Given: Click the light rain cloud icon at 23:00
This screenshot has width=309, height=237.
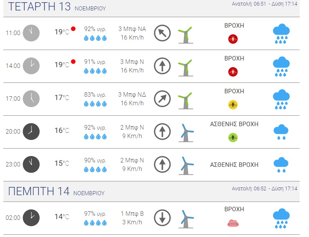Looking at the screenshot, I should [x=281, y=165].
